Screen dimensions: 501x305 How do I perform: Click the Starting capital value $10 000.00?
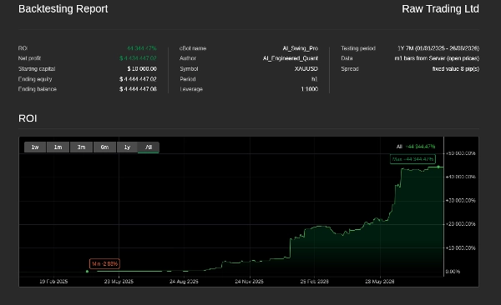tap(142, 68)
